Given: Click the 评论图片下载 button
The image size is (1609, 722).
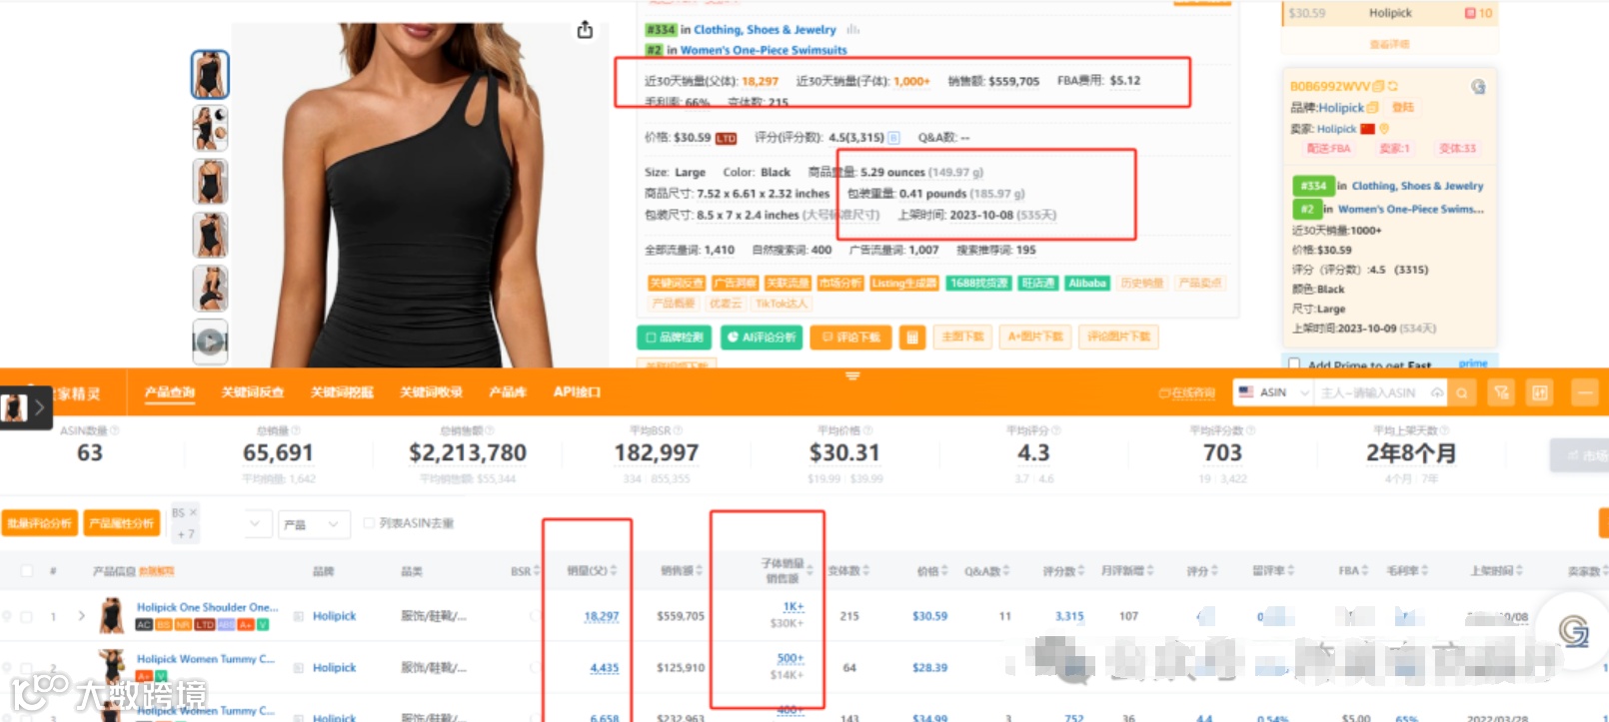Looking at the screenshot, I should pos(1119,338).
